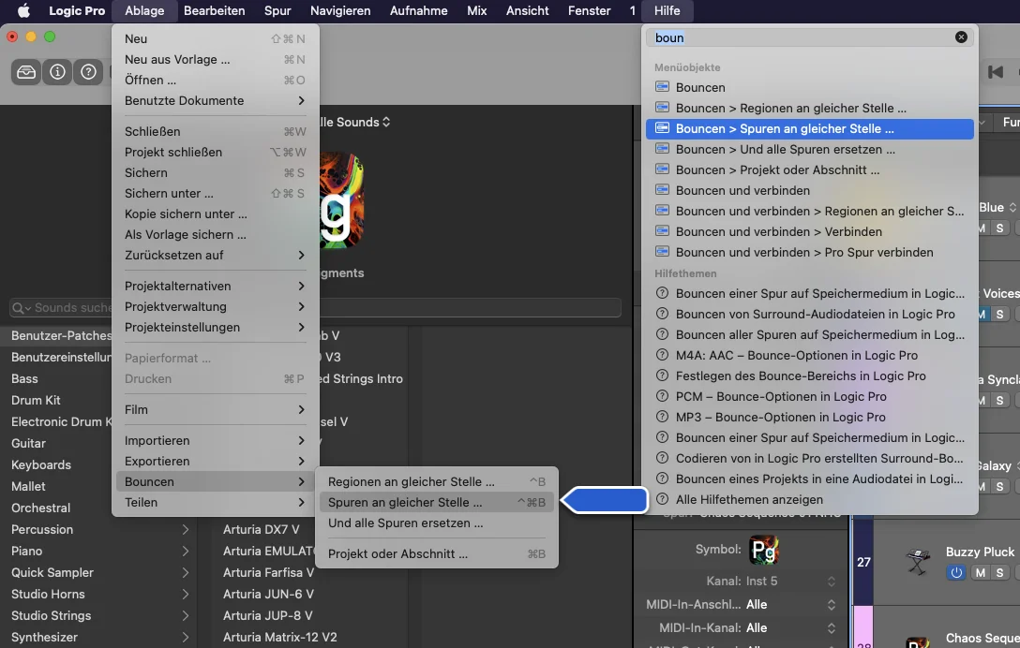Mute the Buzzy Pluck track
This screenshot has height=648, width=1020.
980,572
